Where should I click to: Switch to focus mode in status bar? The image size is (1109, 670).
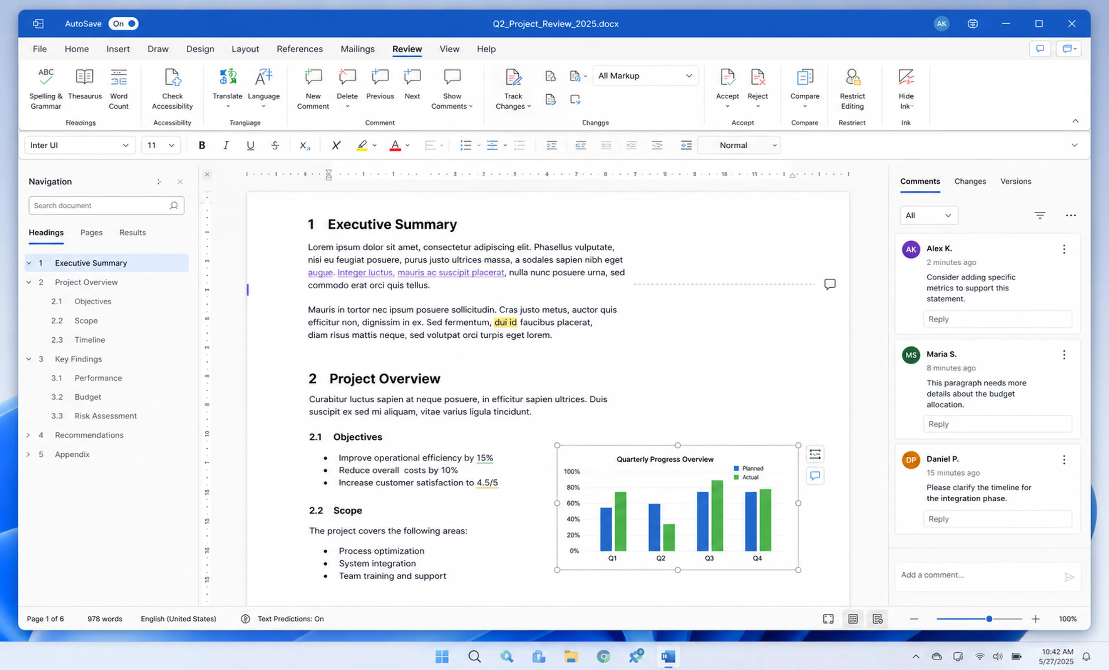[828, 619]
